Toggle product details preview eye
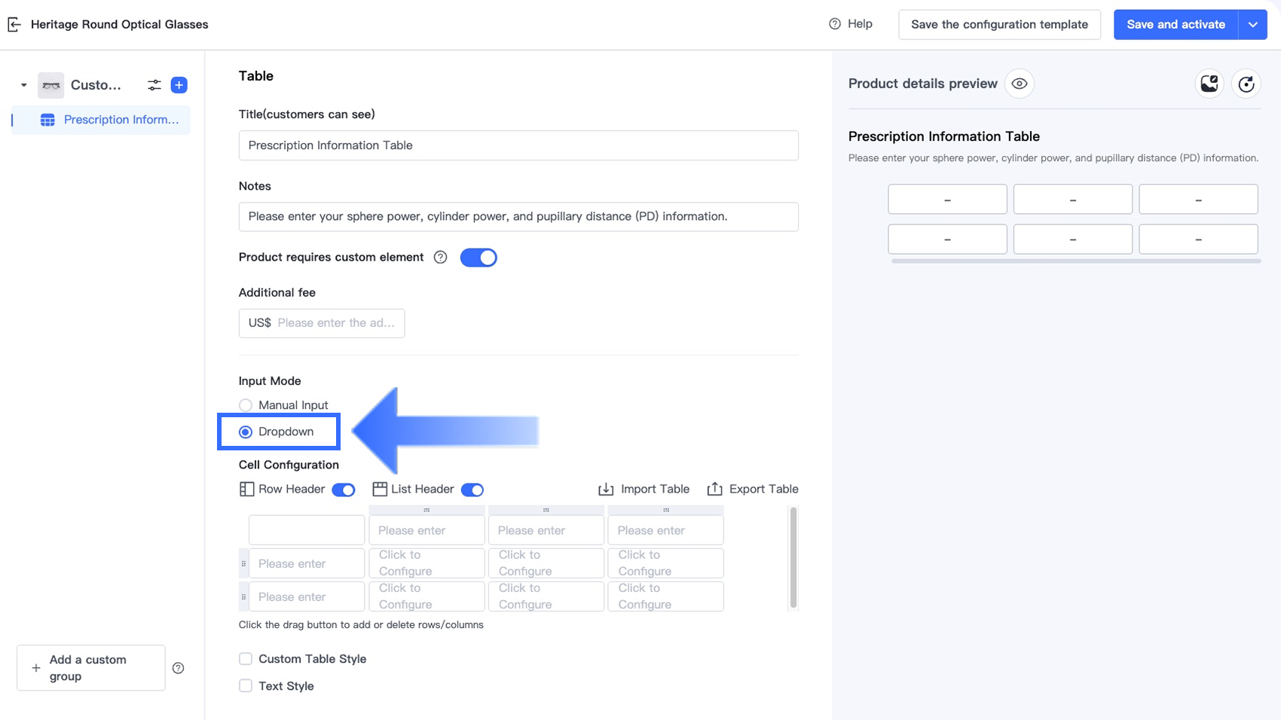This screenshot has height=720, width=1281. pos(1020,84)
